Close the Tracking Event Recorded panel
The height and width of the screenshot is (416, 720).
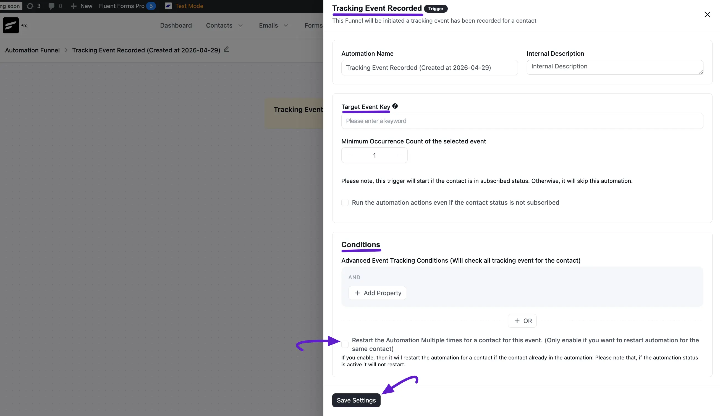(707, 15)
